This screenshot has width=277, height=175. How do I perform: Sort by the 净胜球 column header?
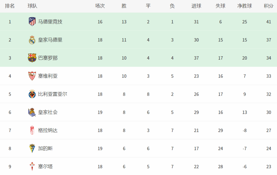[x=245, y=6]
